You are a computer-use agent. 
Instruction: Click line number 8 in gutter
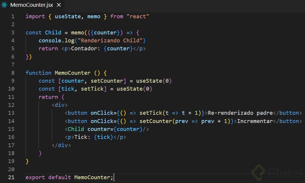point(13,73)
